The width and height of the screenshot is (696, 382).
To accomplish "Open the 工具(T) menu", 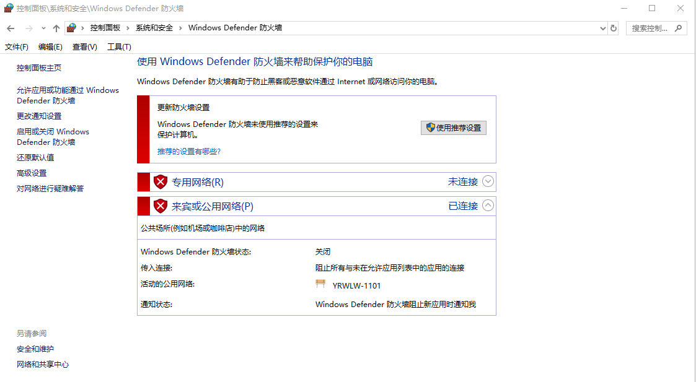I will [x=119, y=47].
